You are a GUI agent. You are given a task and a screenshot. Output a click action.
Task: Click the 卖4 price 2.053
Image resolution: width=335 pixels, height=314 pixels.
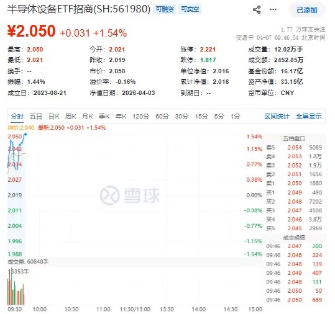tap(295, 156)
